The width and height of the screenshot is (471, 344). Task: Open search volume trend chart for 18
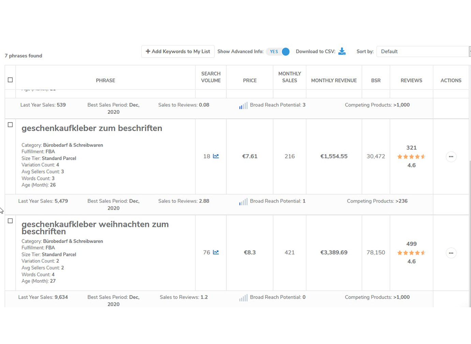[216, 156]
